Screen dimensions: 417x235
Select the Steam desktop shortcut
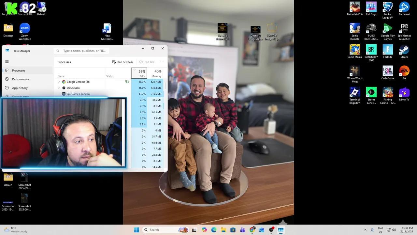404,51
